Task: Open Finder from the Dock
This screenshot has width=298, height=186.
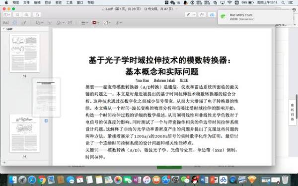Action: (x=13, y=180)
